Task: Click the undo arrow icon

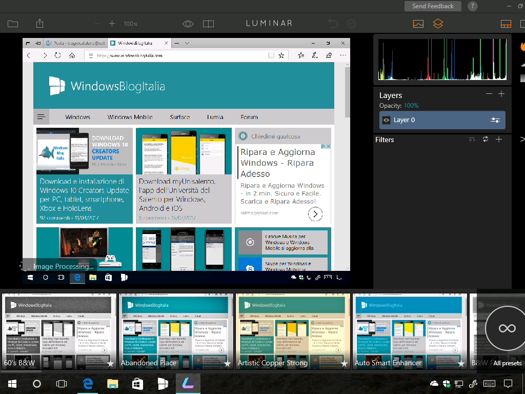Action: point(333,24)
